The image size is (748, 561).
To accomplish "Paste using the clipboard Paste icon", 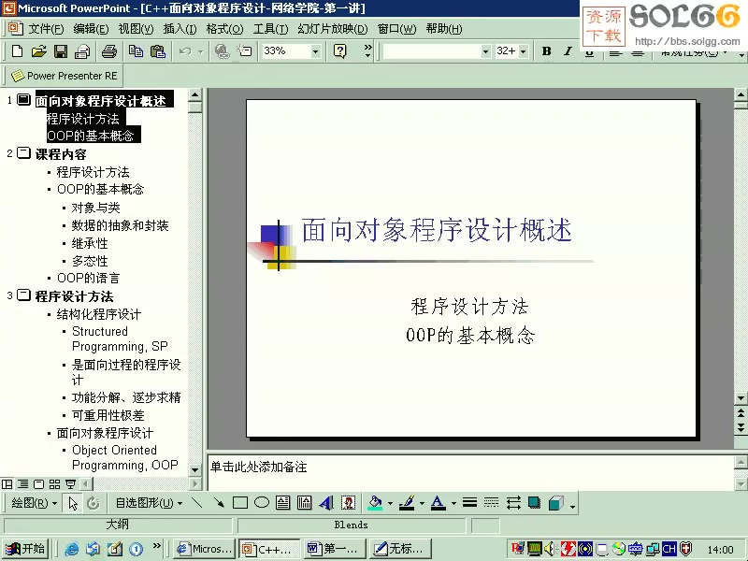I will tap(157, 51).
